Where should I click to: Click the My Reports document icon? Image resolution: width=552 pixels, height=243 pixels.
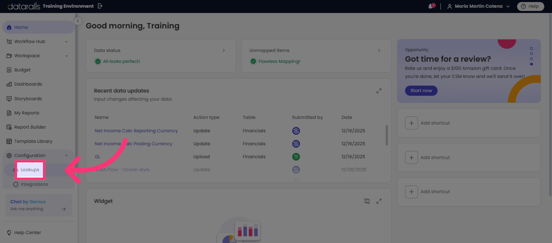(9, 113)
